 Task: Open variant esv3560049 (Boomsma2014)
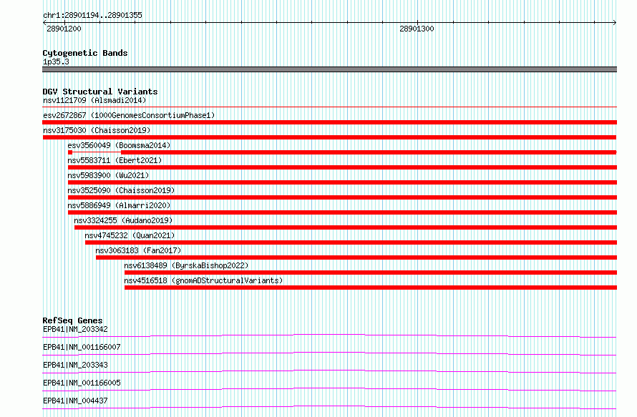coord(119,145)
